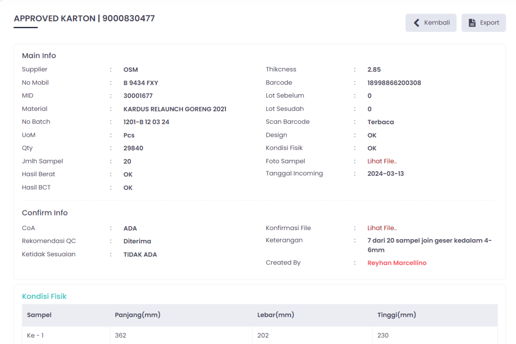Click the Panjang(mm) column header
The width and height of the screenshot is (516, 344).
[138, 315]
